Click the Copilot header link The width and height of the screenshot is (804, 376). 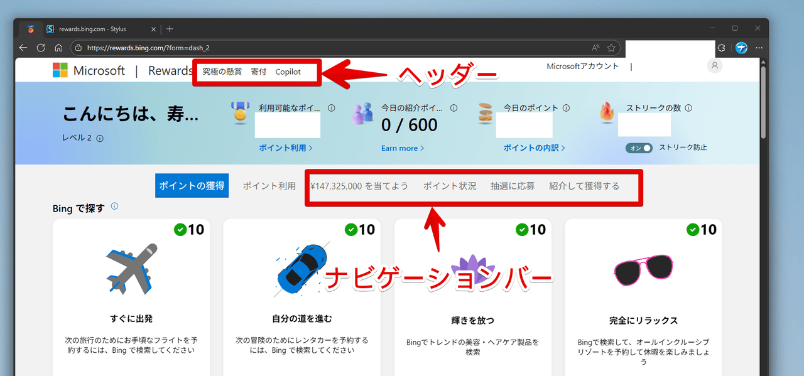[288, 72]
